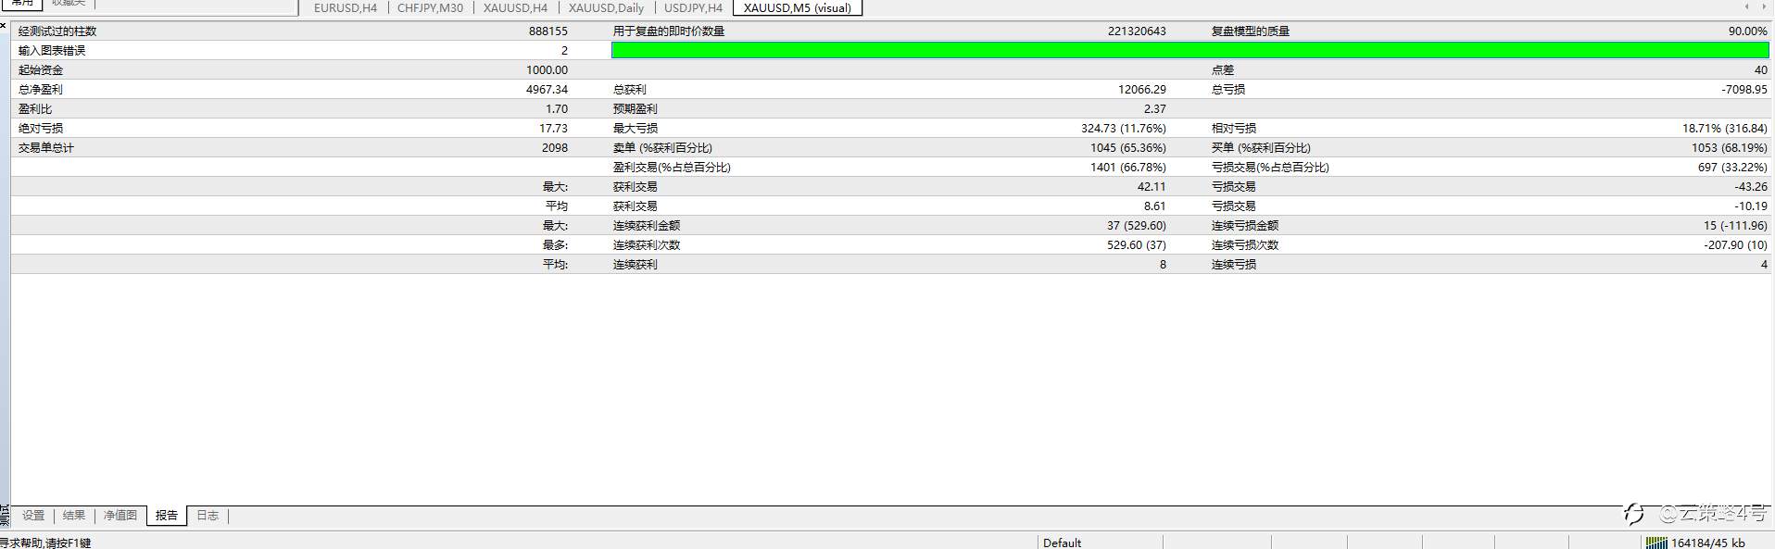Click the 总亏损 label
The image size is (1775, 549).
click(x=1228, y=89)
